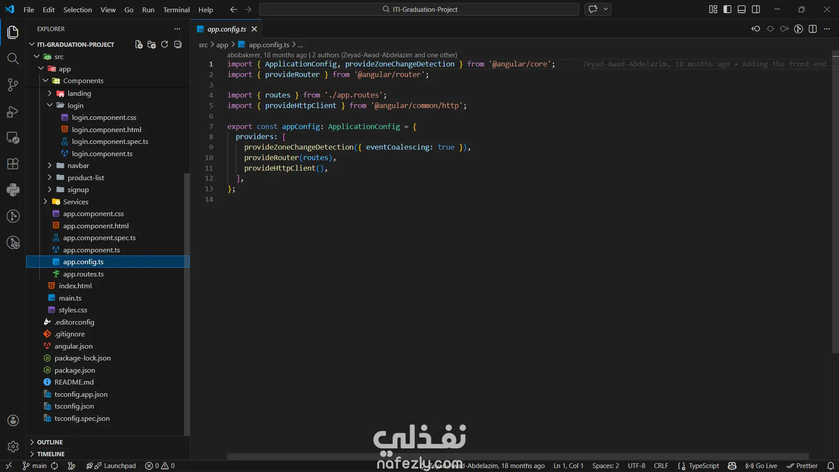Open the Extensions view
The image size is (839, 472).
[13, 164]
